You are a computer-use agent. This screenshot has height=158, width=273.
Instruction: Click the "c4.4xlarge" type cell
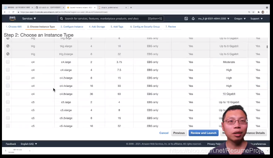click(66, 86)
